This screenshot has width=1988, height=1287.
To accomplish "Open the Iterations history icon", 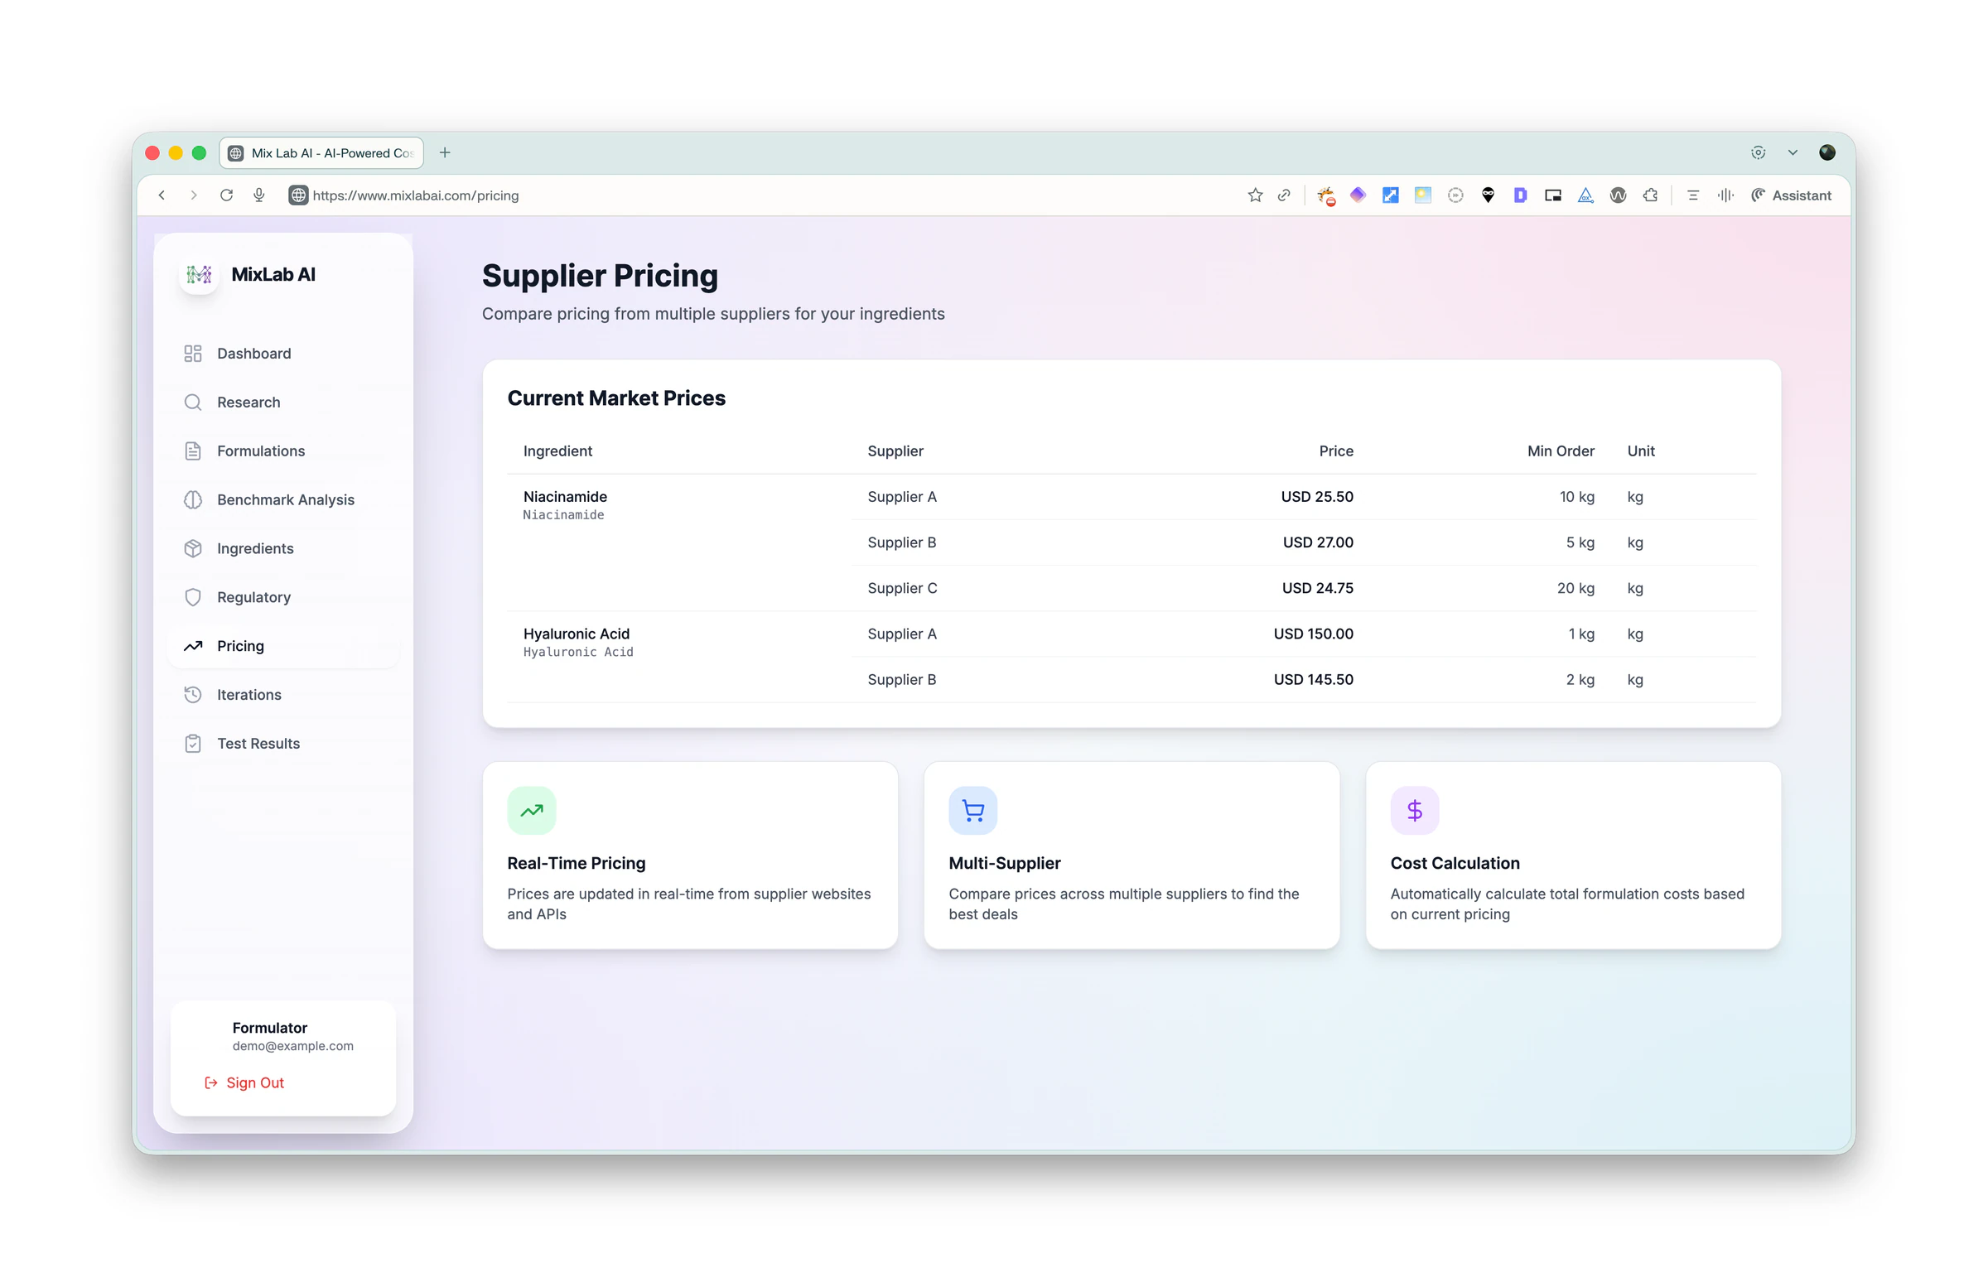I will click(193, 694).
